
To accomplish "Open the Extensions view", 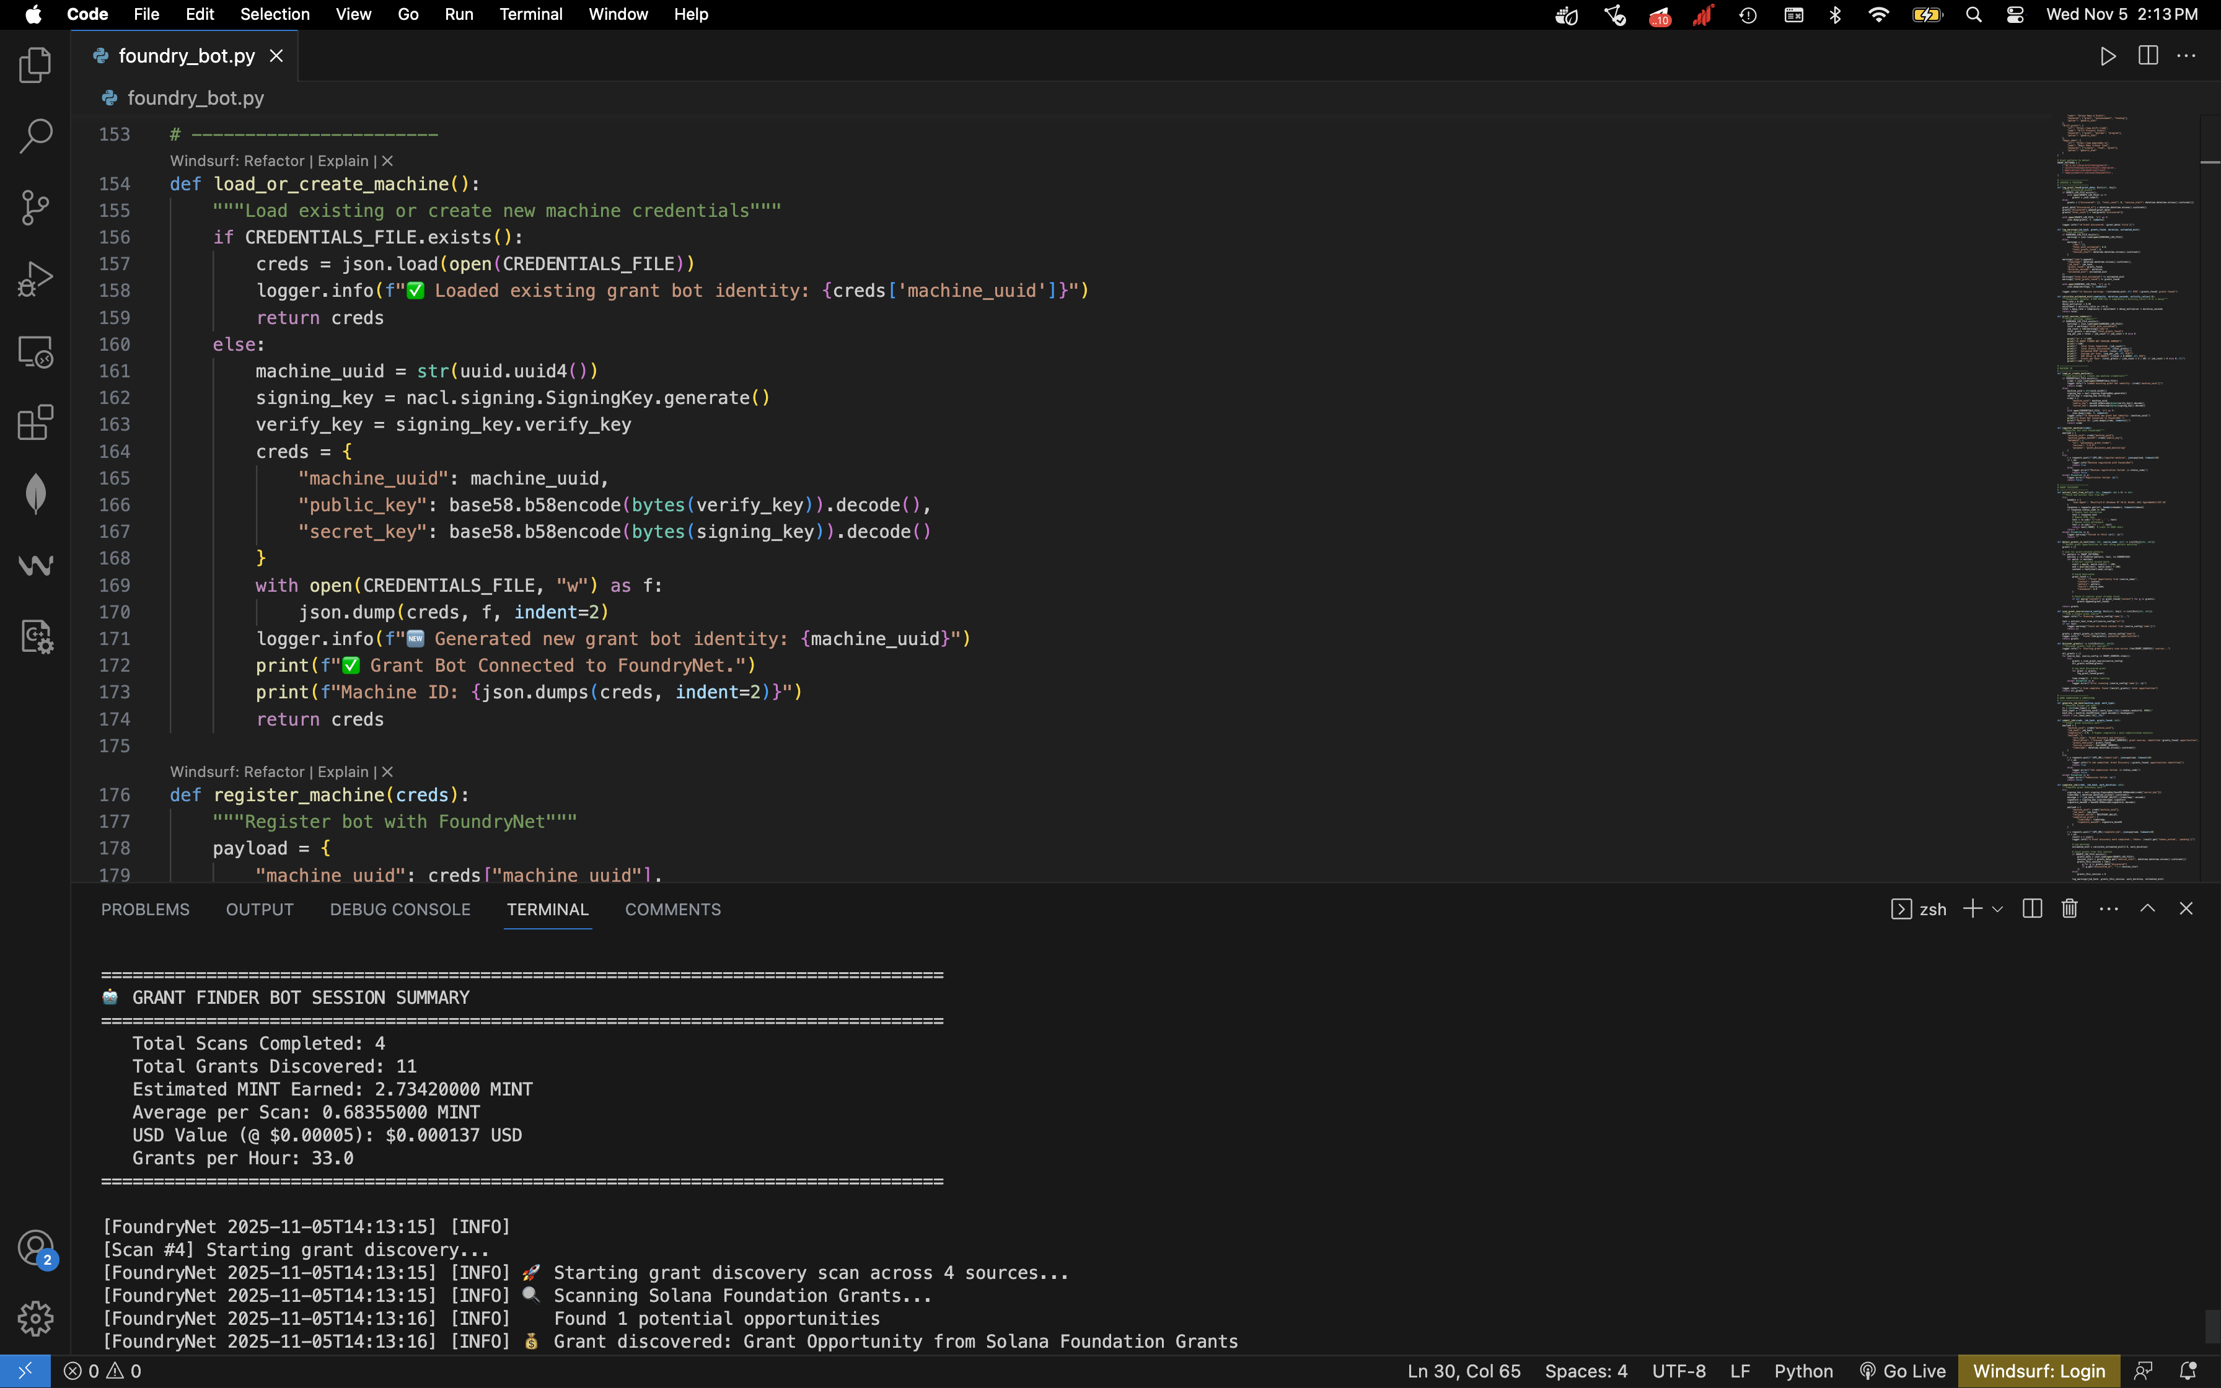I will point(35,423).
